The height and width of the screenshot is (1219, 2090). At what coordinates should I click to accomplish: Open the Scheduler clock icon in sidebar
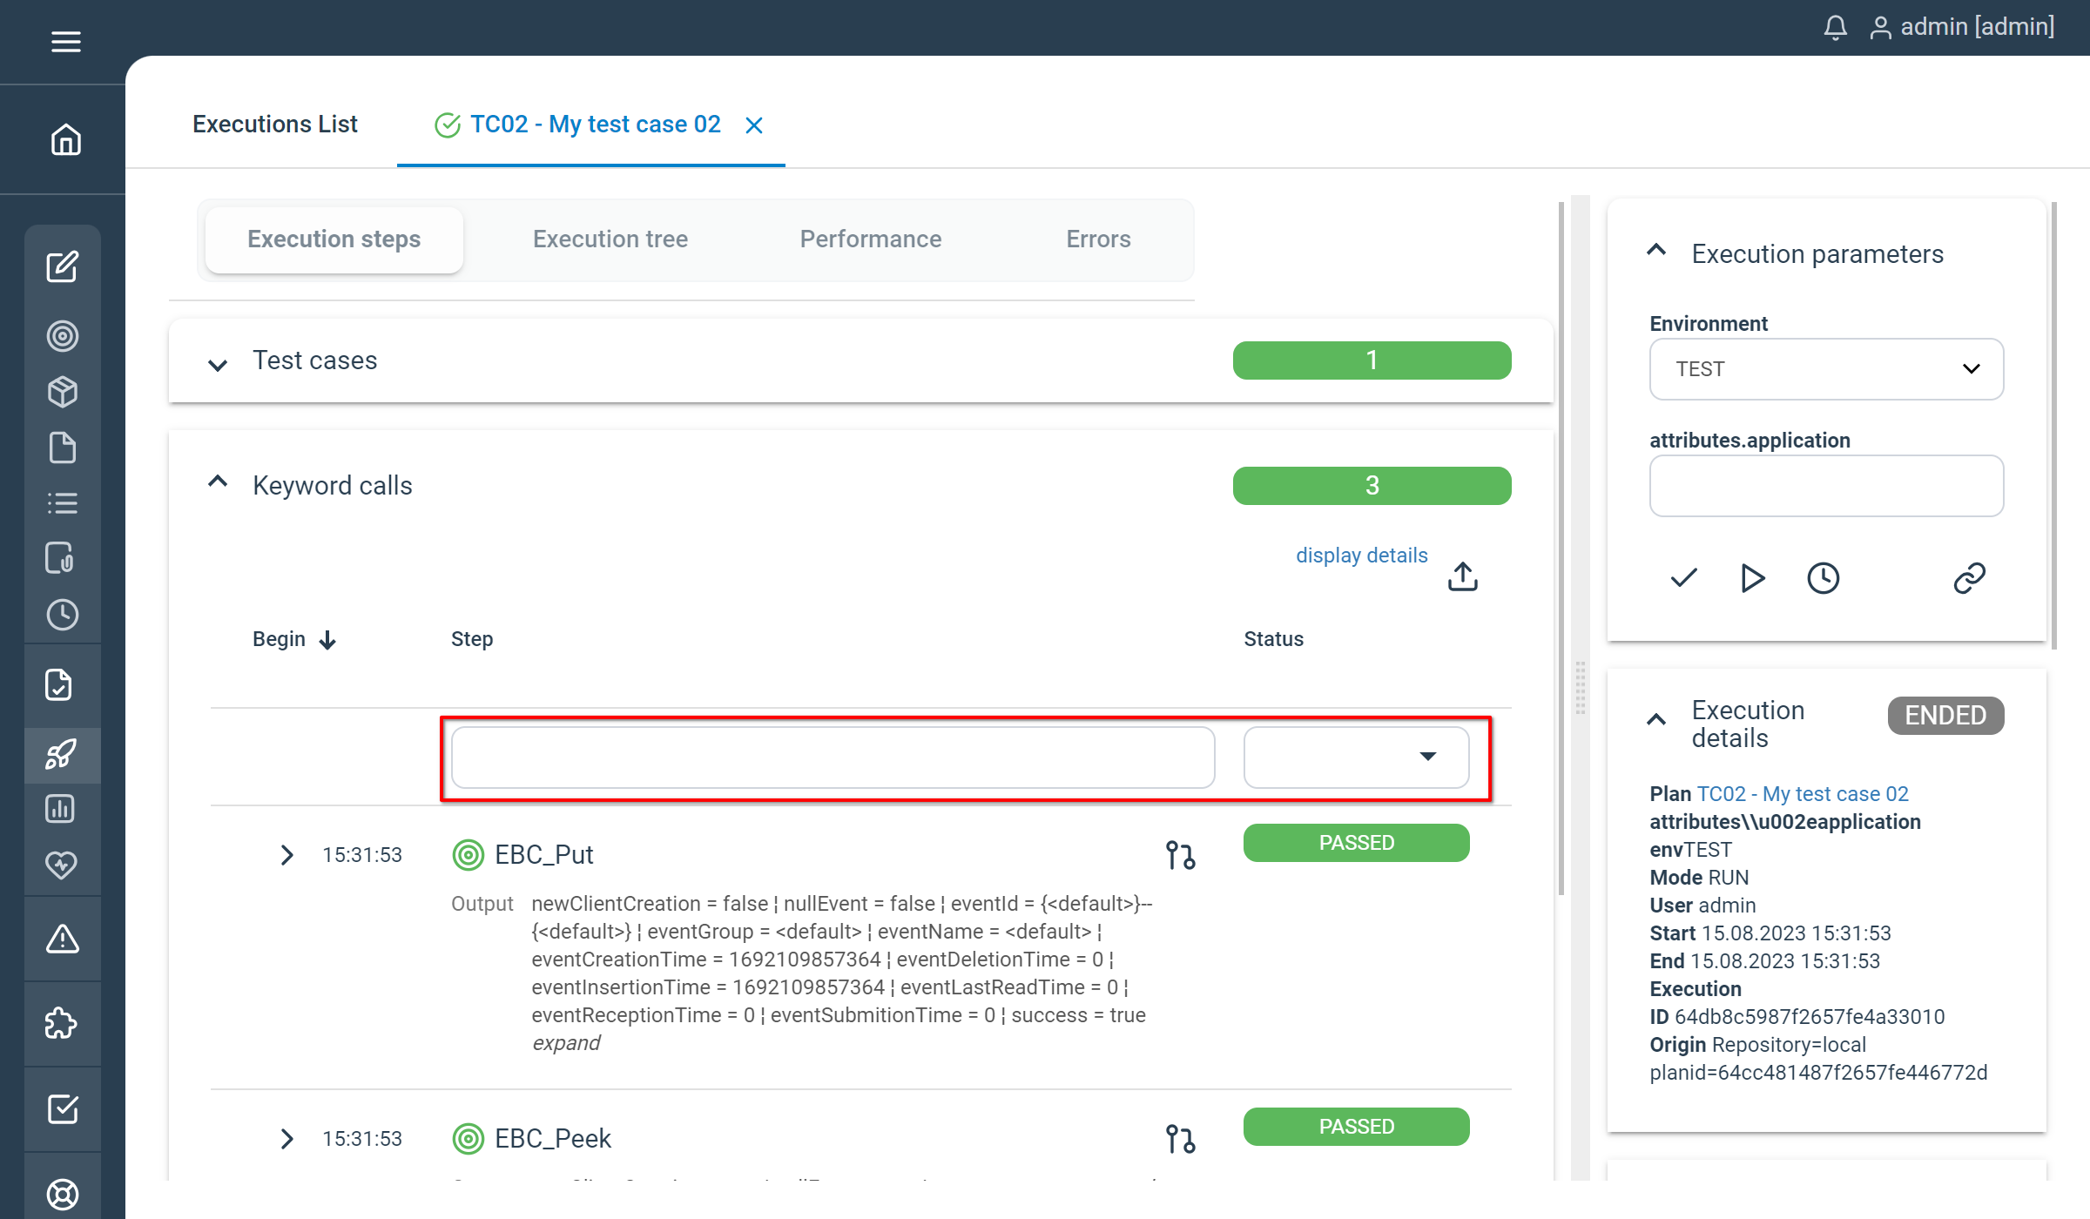click(63, 615)
